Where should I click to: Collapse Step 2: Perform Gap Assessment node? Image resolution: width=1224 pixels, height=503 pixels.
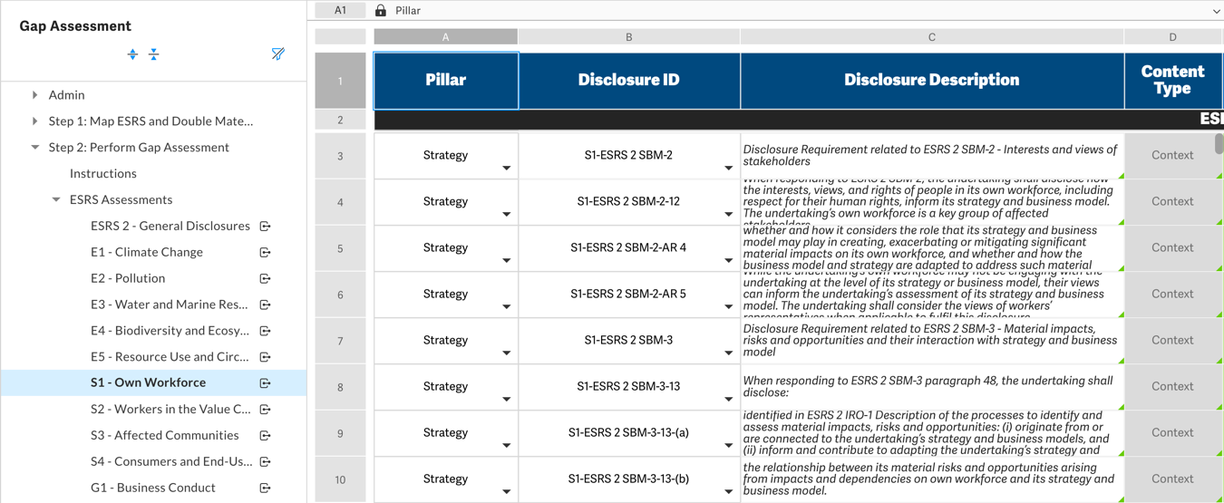(x=34, y=147)
